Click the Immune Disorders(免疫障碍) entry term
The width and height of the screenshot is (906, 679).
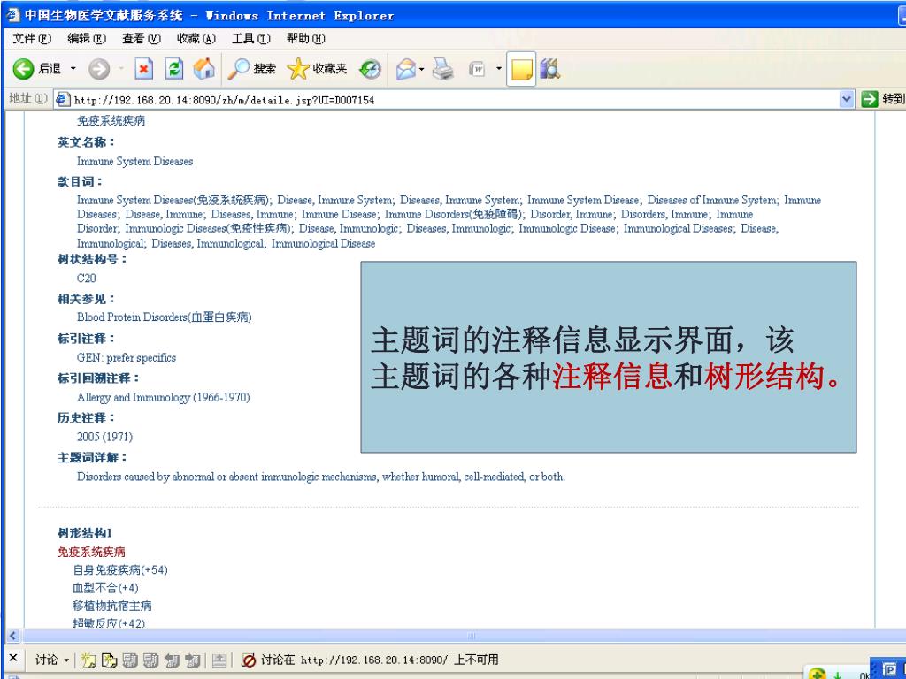click(454, 214)
